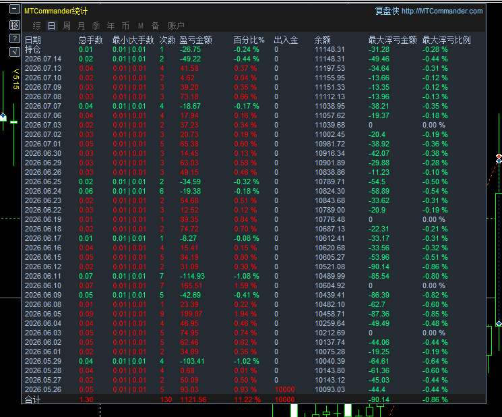Select the 2026.07.13 date row
The height and width of the screenshot is (417, 502).
(x=43, y=68)
